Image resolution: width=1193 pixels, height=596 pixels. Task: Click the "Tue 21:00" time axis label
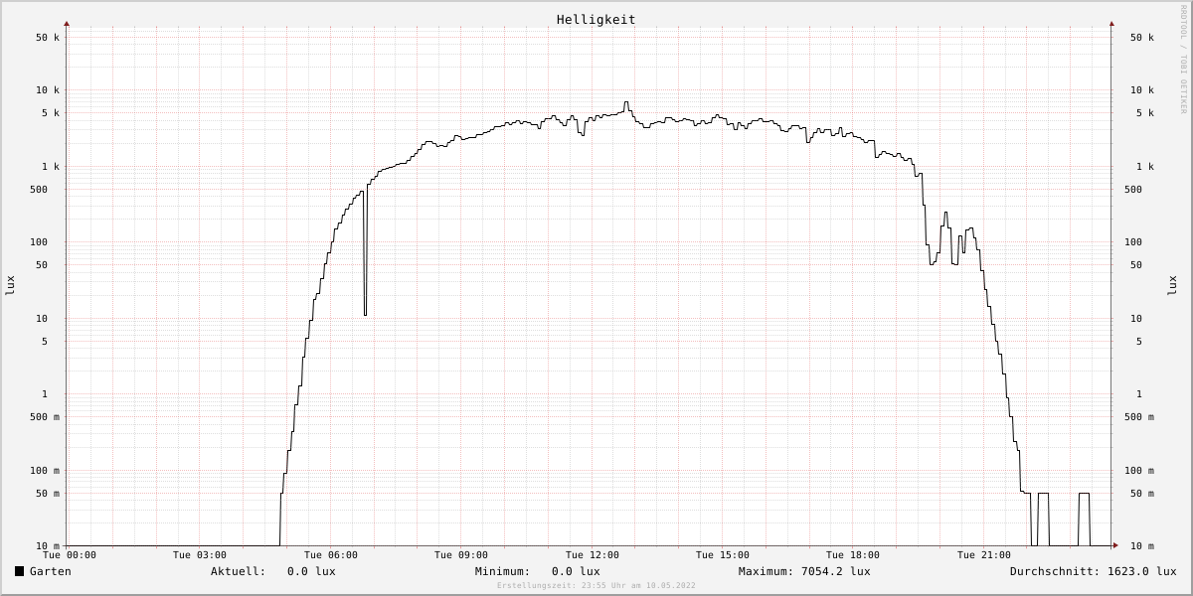(984, 555)
